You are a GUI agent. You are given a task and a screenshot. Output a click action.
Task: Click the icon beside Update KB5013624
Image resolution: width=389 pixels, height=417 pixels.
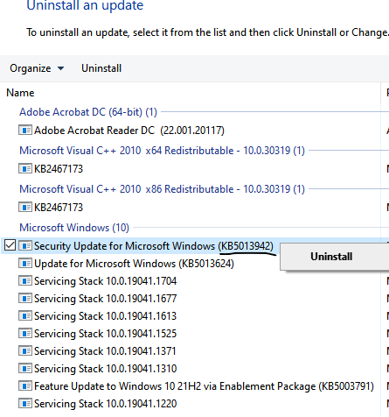25,264
